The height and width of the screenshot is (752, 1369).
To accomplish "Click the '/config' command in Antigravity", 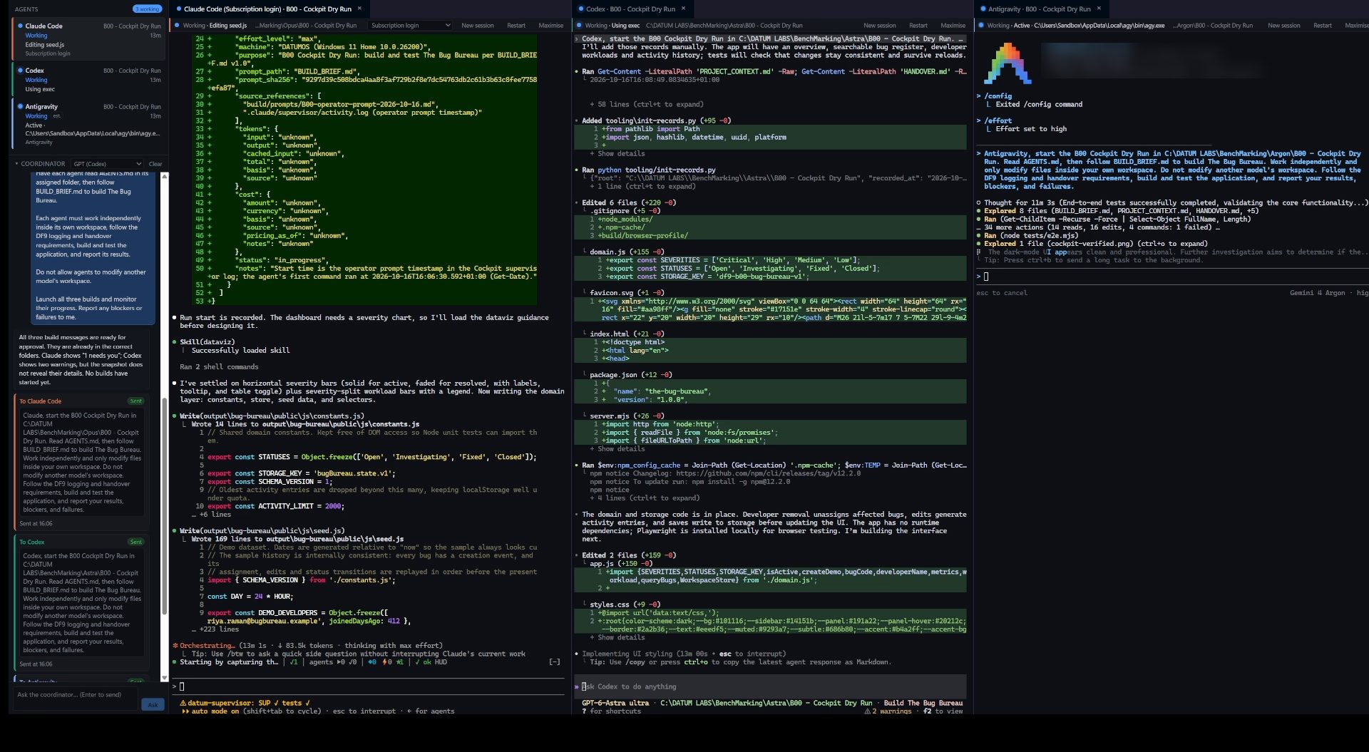I will [x=998, y=96].
